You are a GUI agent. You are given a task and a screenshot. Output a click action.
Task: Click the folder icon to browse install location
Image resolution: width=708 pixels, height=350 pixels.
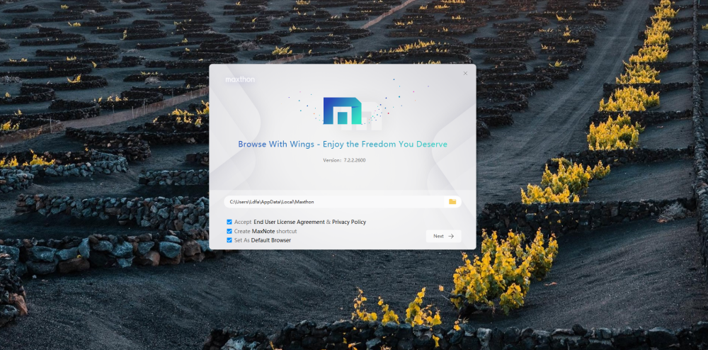452,202
